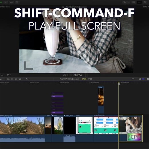149x149 pixels.
Task: Toggle solo headphones icon
Action: pyautogui.click(x=140, y=79)
